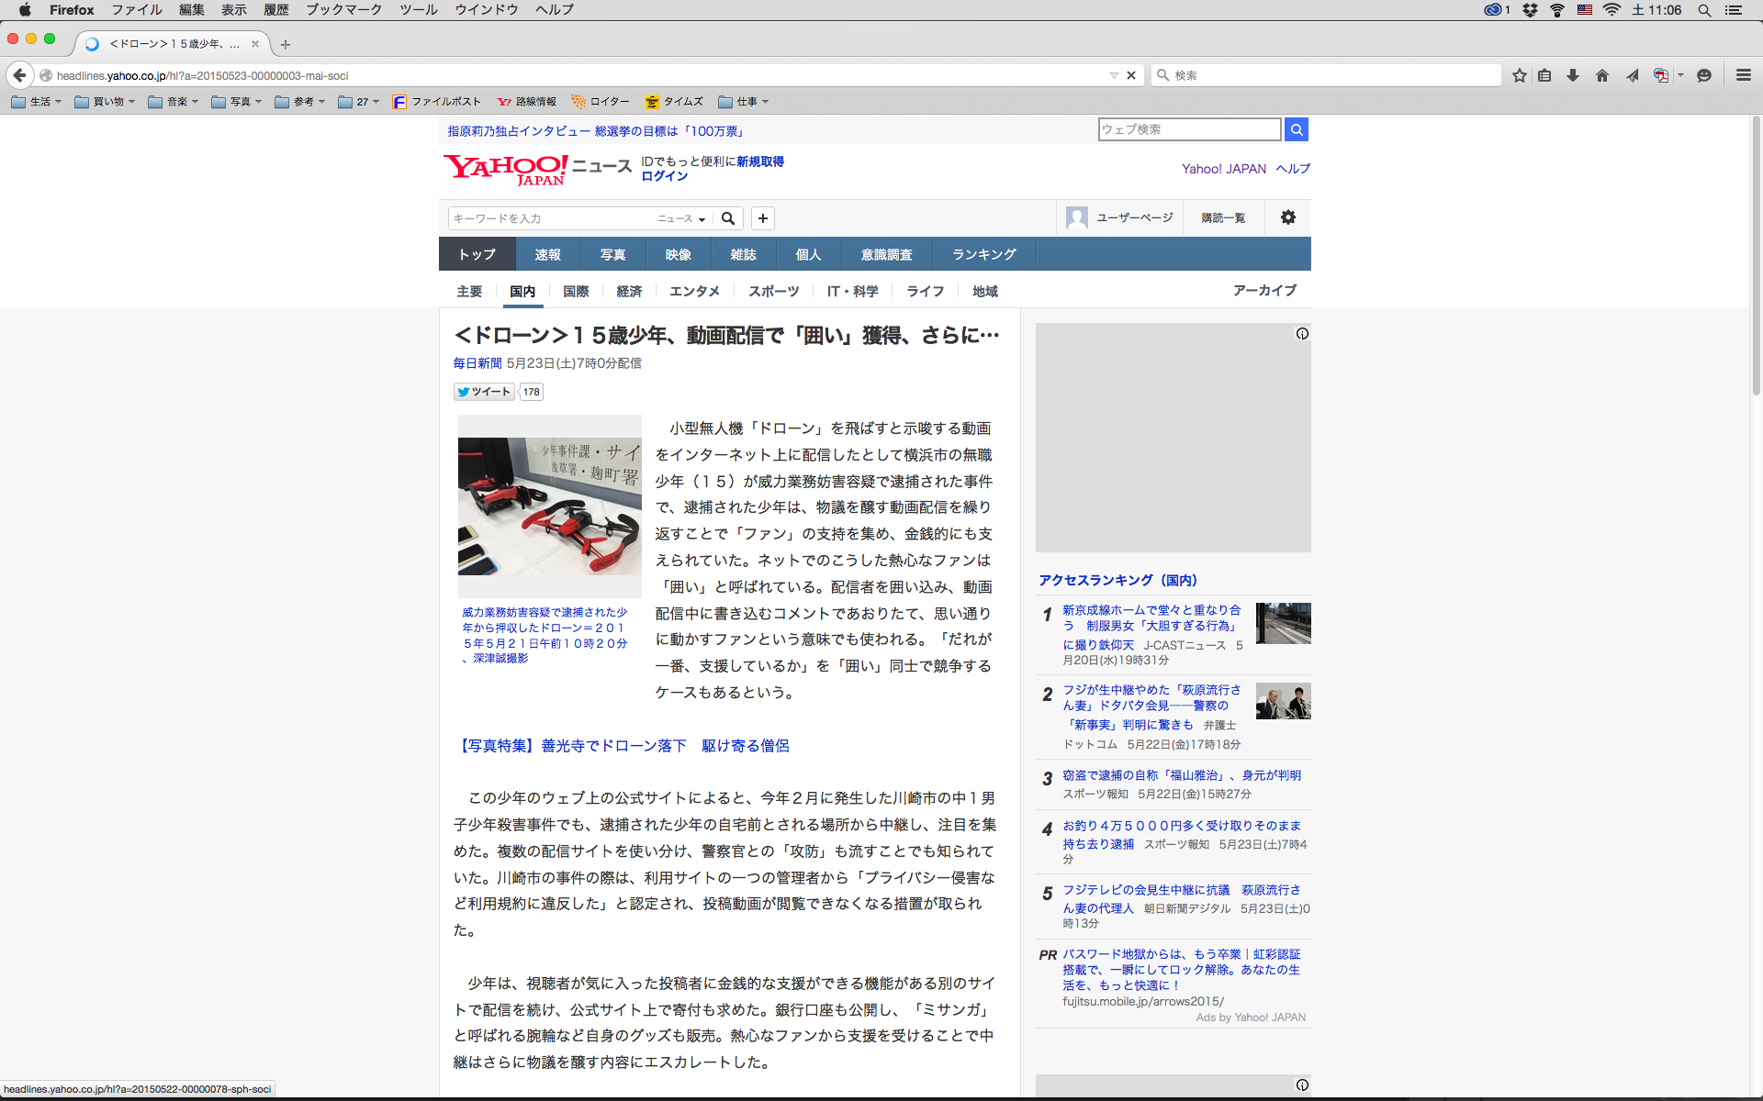Click the Firefox home icon

tap(1602, 75)
